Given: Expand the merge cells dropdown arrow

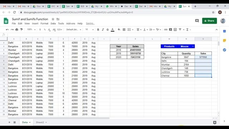Looking at the screenshot, I should click(x=133, y=30).
